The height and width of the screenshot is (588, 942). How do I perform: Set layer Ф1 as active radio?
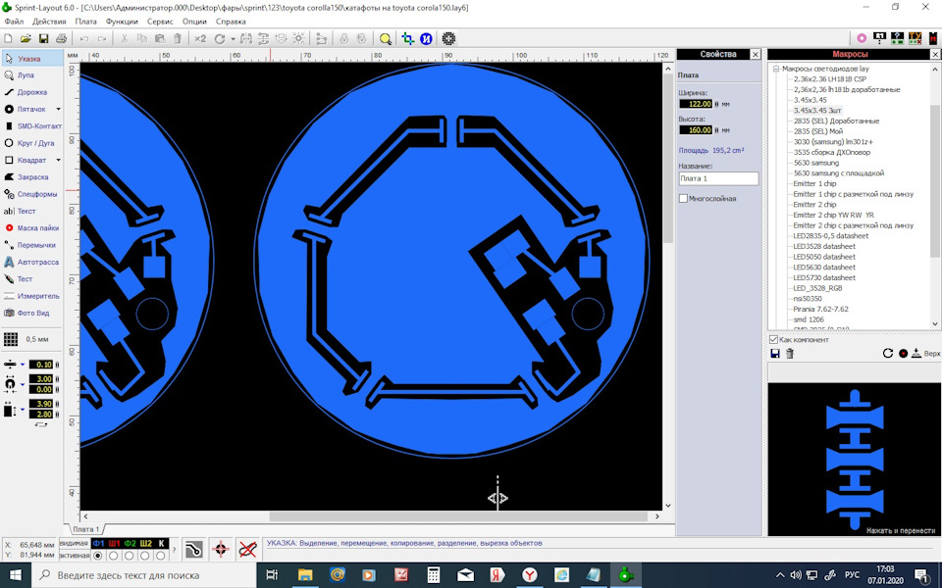tap(98, 556)
